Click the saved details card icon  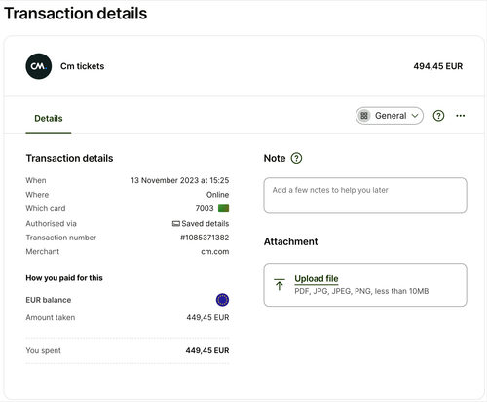point(176,223)
